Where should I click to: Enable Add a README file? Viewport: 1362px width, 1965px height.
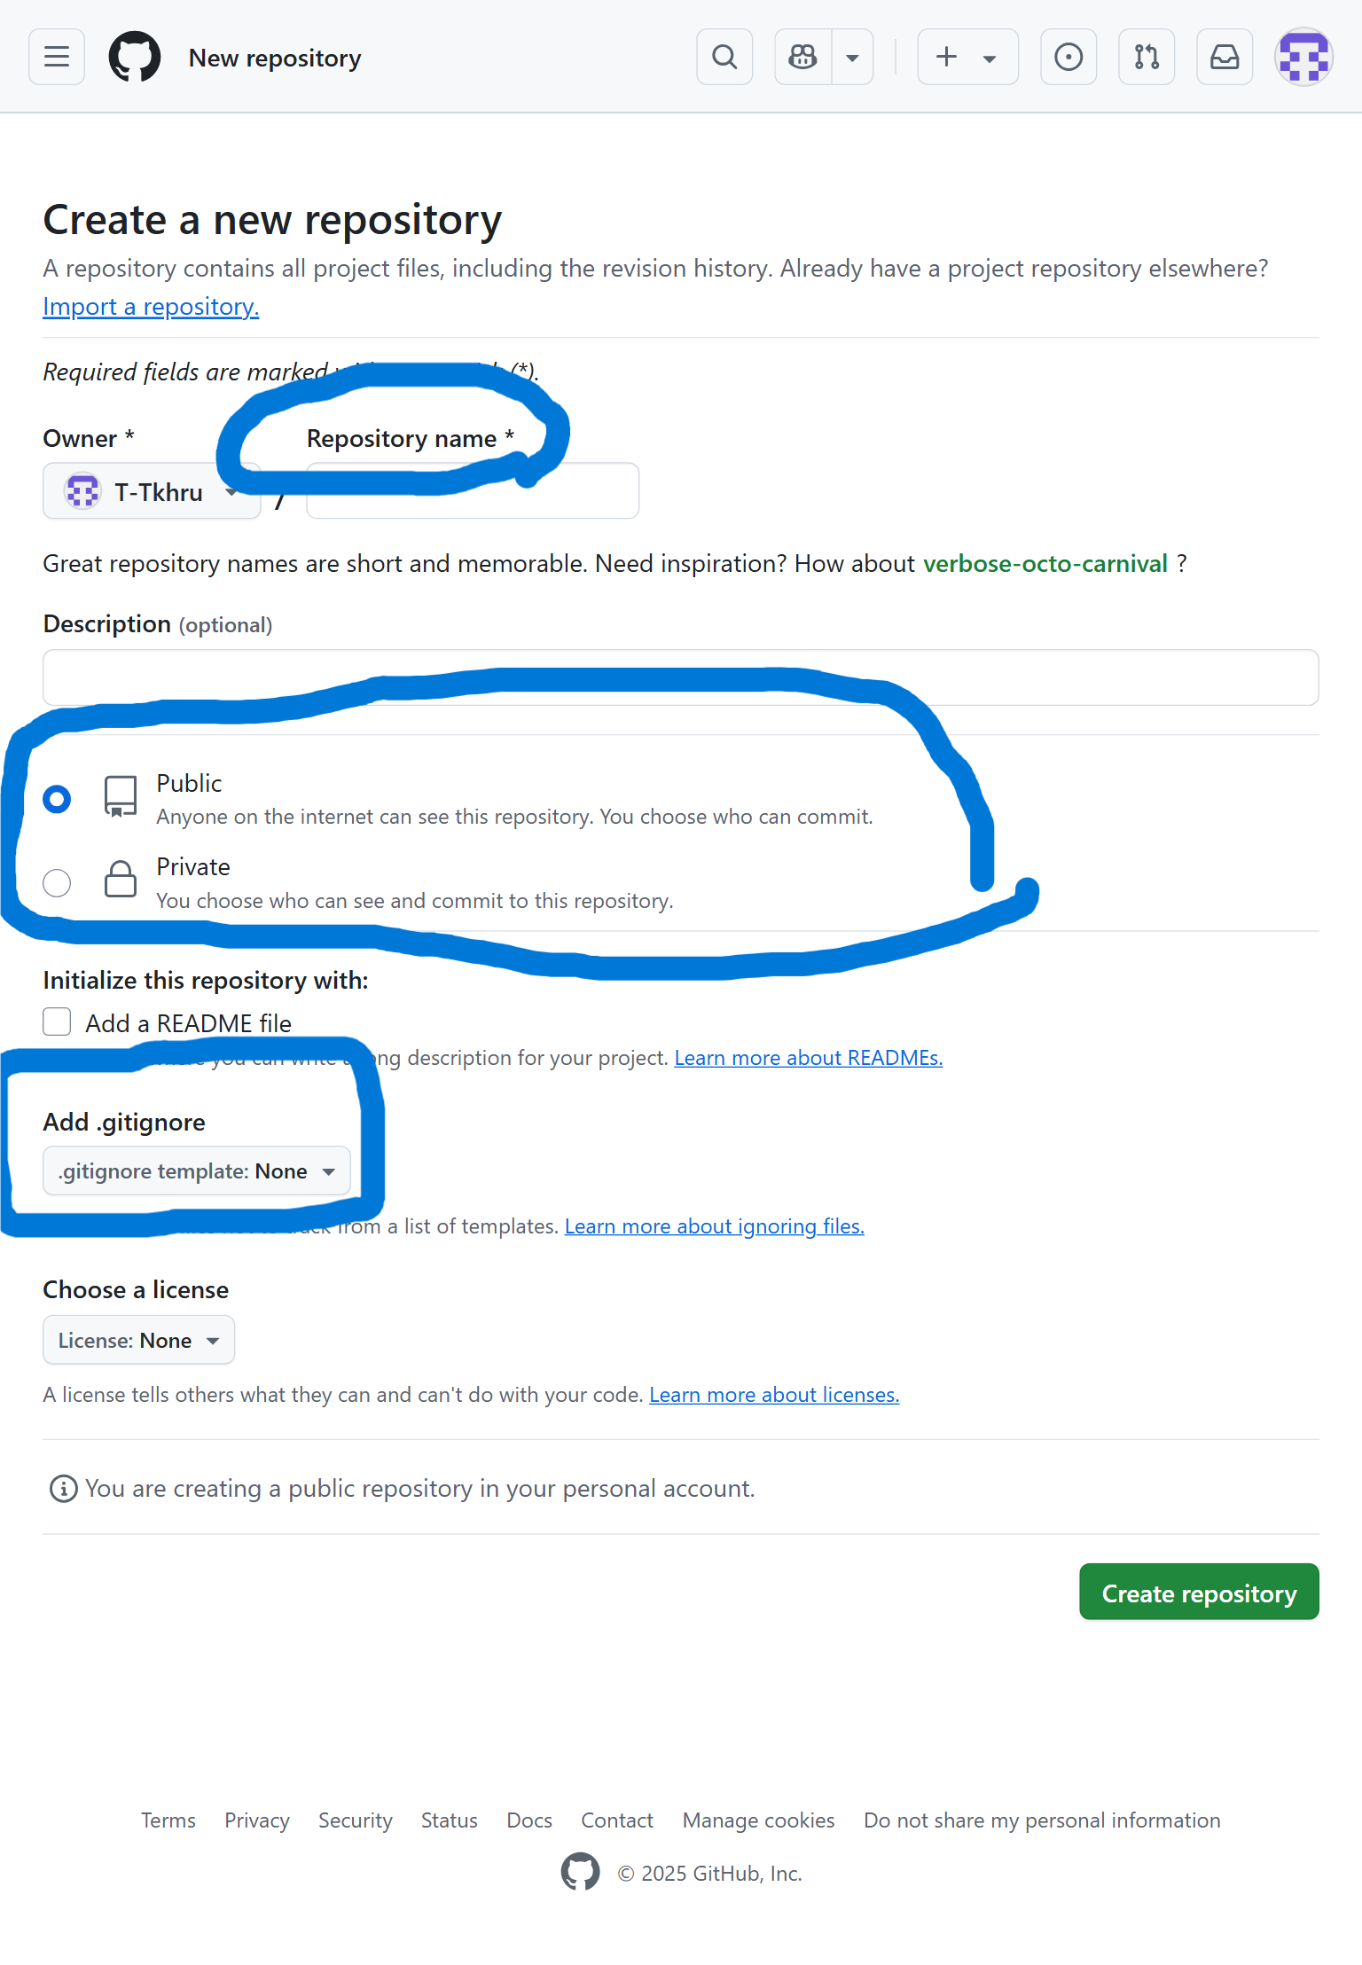pos(57,1022)
